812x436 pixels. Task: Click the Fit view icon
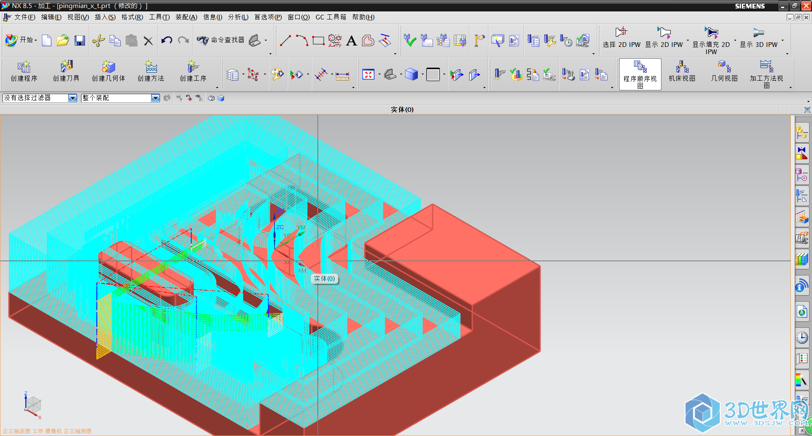coord(368,75)
